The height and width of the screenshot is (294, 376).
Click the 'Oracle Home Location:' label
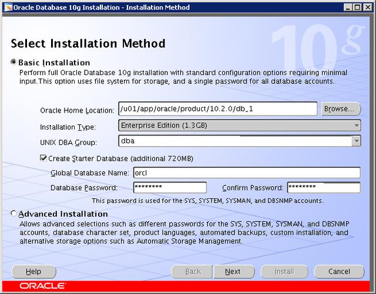click(x=77, y=110)
